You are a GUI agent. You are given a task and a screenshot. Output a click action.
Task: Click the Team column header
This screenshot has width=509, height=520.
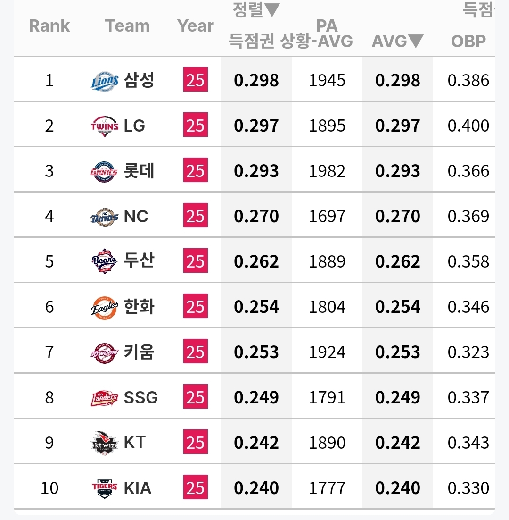(x=127, y=26)
